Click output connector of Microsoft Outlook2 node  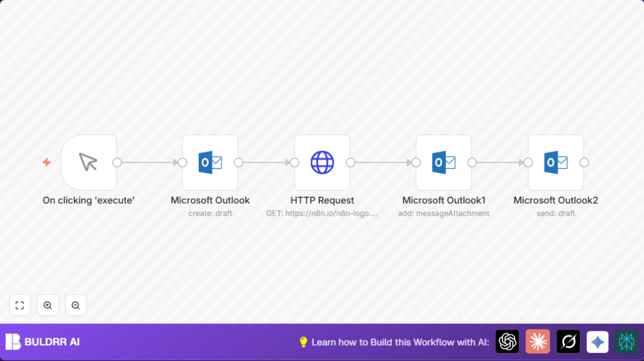584,163
